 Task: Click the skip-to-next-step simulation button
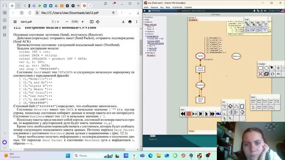201,114
